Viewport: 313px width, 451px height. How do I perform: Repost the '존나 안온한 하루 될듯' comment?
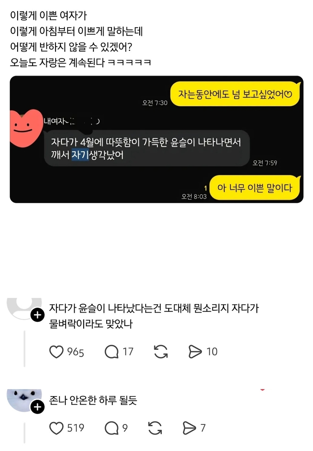[155, 428]
